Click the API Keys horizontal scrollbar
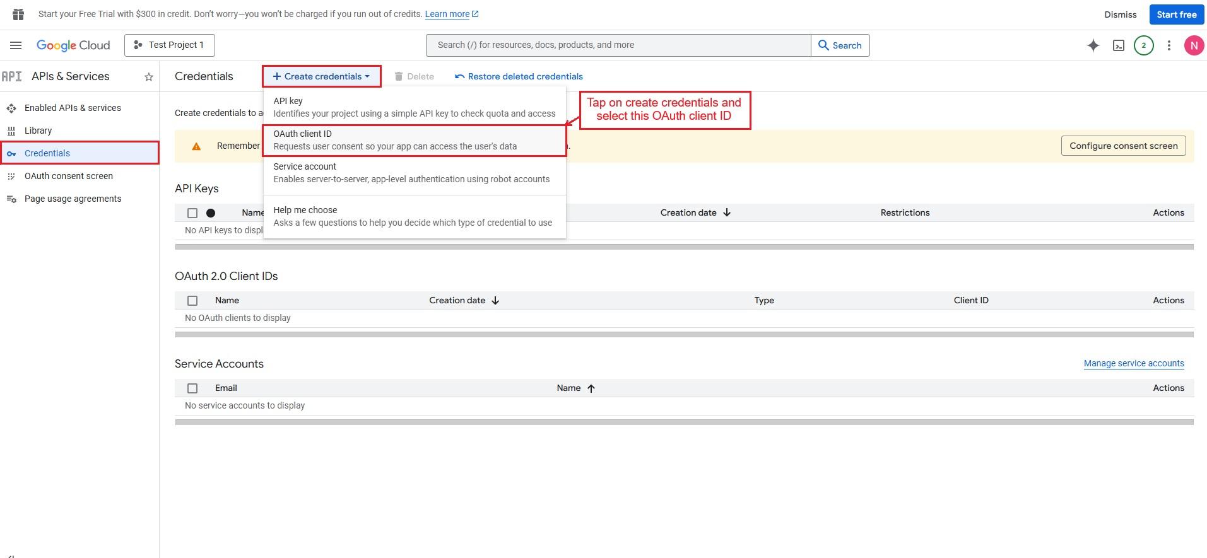Screen dimensions: 1207x558 (684, 247)
